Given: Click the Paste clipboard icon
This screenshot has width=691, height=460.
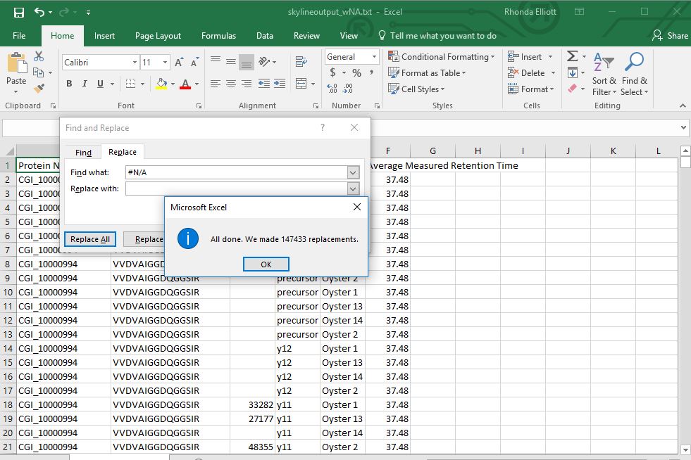Looking at the screenshot, I should tap(16, 63).
